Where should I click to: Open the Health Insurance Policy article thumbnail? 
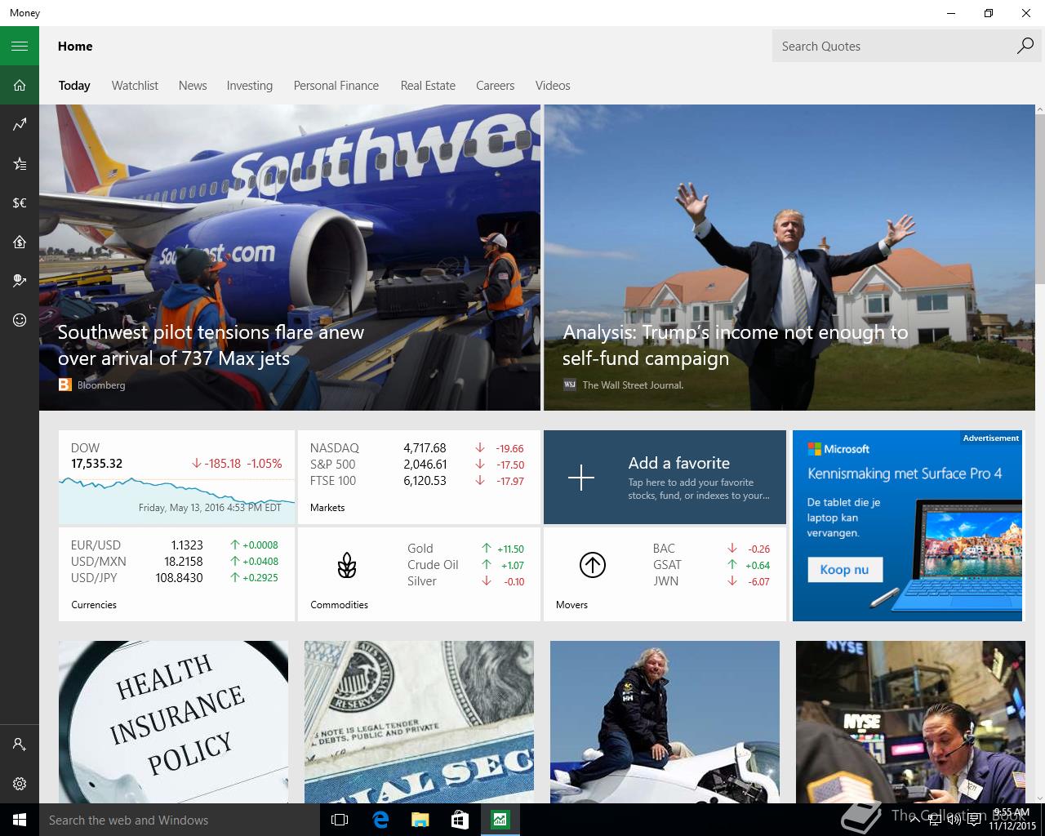173,722
